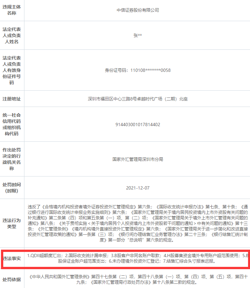The height and width of the screenshot is (288, 250).
Task: Click the '注册地址' row label
Action: click(12, 99)
